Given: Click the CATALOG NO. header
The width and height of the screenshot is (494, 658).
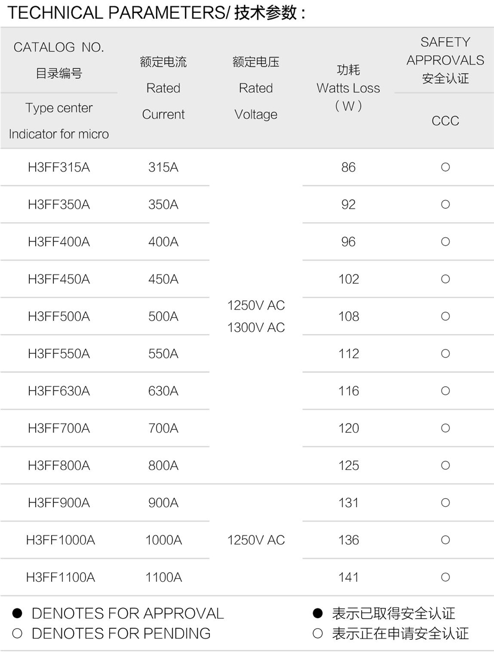Looking at the screenshot, I should (59, 47).
